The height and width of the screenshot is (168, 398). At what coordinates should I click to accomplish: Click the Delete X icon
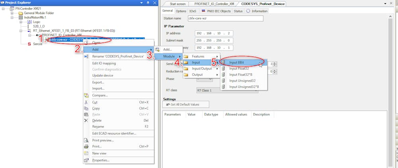pyautogui.click(x=86, y=121)
